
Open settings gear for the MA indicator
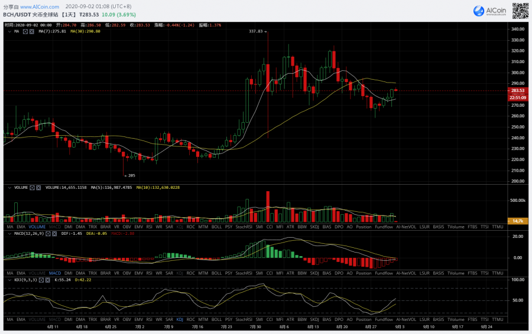(x=25, y=31)
